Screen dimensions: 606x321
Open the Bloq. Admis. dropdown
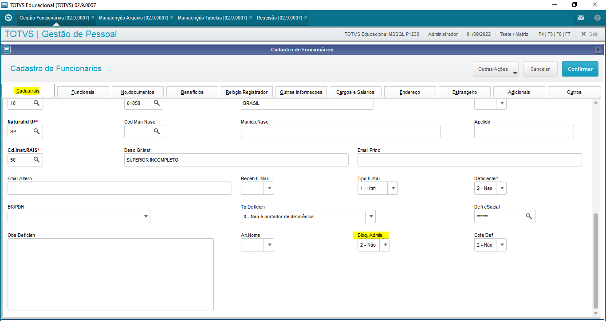click(385, 245)
